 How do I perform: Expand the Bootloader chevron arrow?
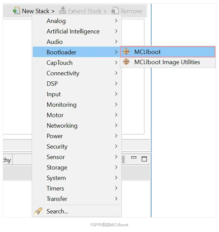tap(116, 52)
